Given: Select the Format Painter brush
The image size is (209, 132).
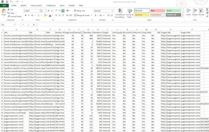Looking at the screenshot, I should (x=8, y=16).
